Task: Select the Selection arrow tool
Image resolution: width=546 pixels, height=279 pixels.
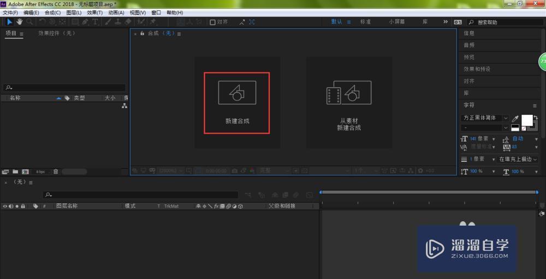Action: (10, 22)
